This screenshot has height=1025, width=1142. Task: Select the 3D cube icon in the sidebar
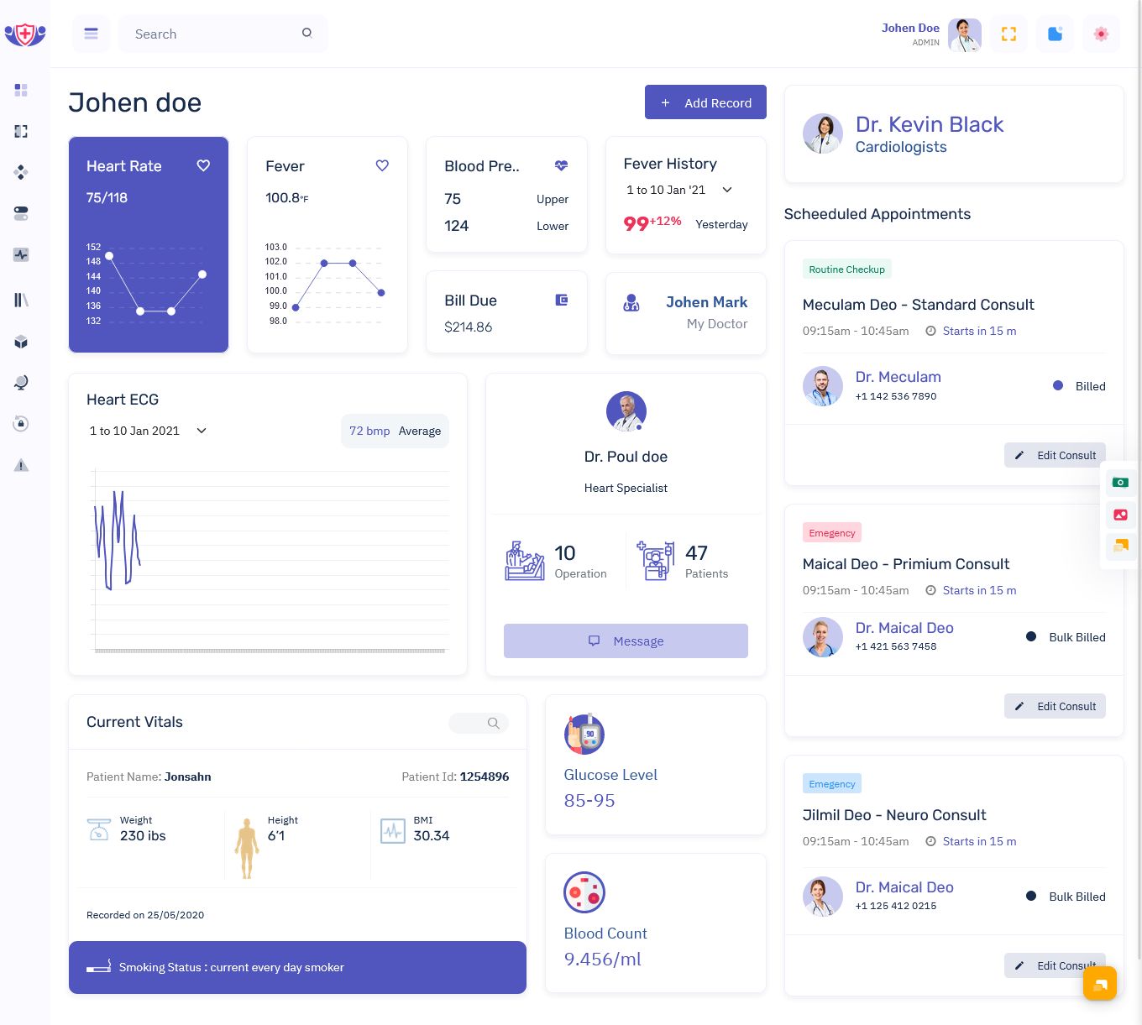(x=20, y=342)
